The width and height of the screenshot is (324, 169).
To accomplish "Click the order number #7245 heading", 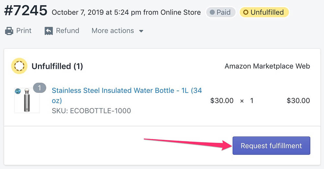I will click(x=25, y=11).
